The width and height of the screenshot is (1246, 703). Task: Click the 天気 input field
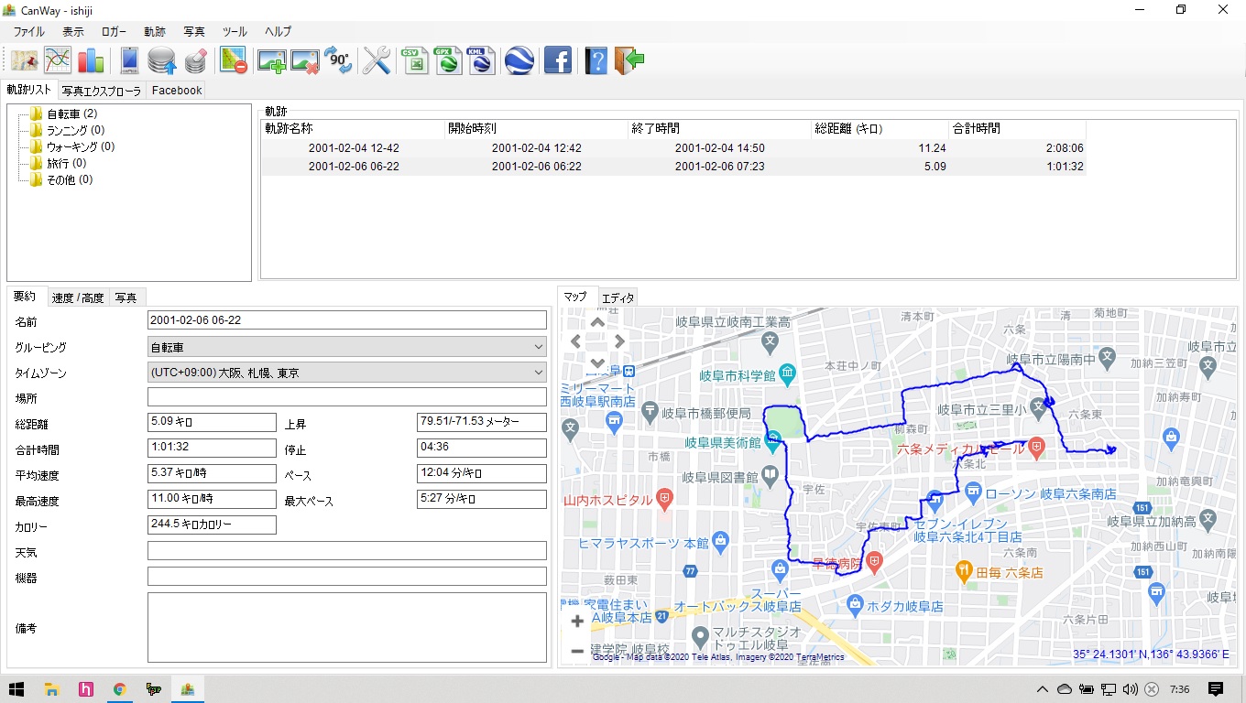(346, 551)
